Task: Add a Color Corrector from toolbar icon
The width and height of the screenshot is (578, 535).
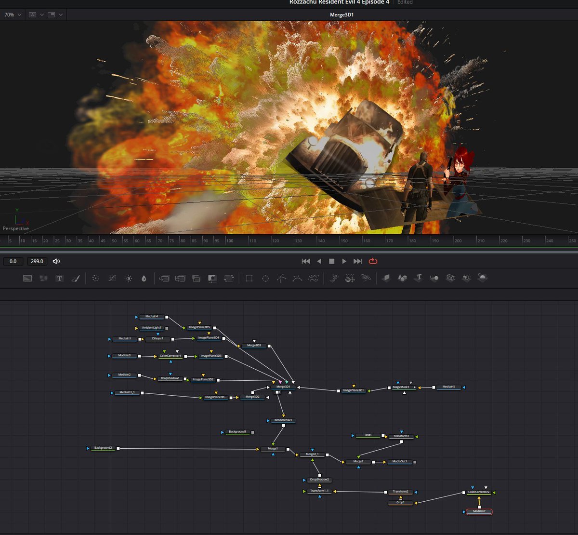Action: [x=95, y=279]
